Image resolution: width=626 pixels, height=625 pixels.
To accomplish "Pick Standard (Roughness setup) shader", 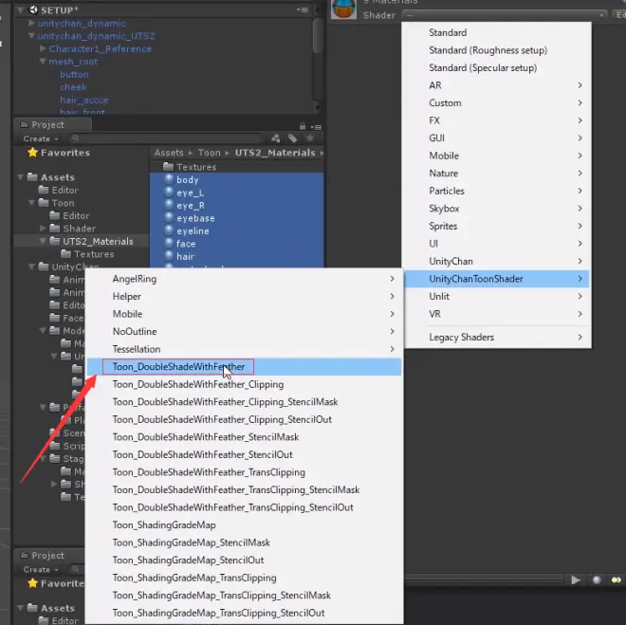I will pos(497,50).
